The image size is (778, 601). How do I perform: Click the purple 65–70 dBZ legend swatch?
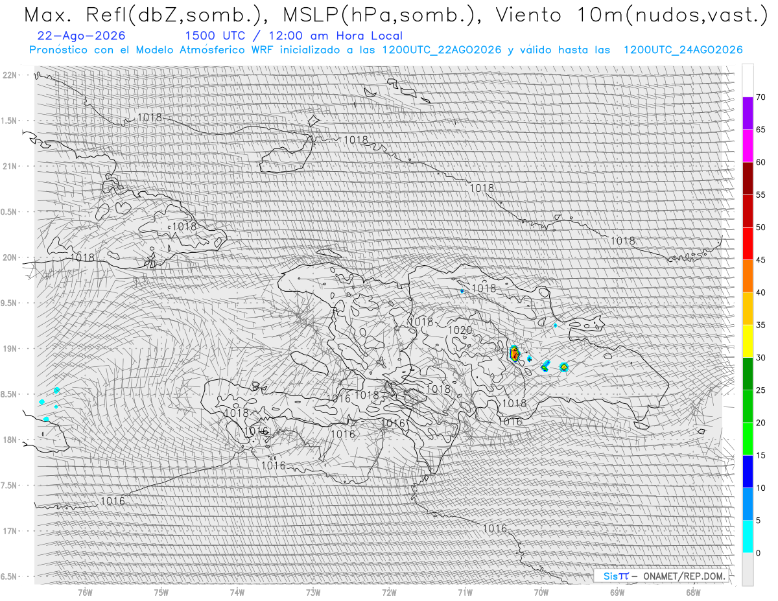(x=748, y=113)
